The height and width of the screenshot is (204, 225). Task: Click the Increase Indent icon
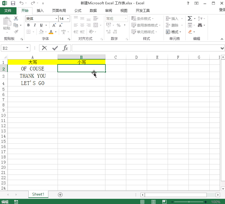tap(82, 31)
